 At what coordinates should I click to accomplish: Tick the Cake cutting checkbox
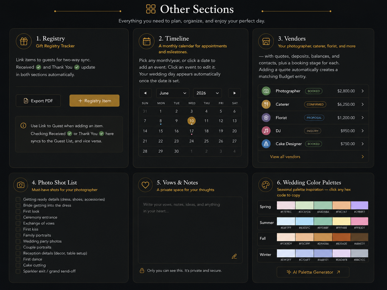coord(18,265)
